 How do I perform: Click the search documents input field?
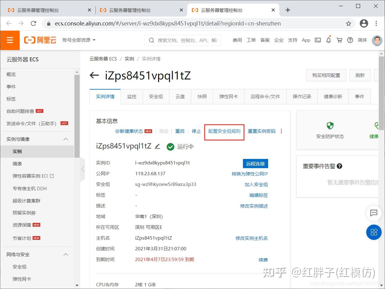click(183, 40)
